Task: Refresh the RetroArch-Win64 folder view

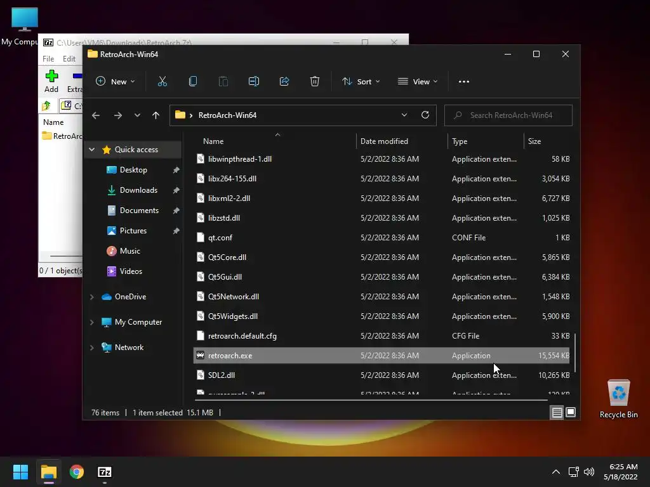Action: (x=425, y=115)
